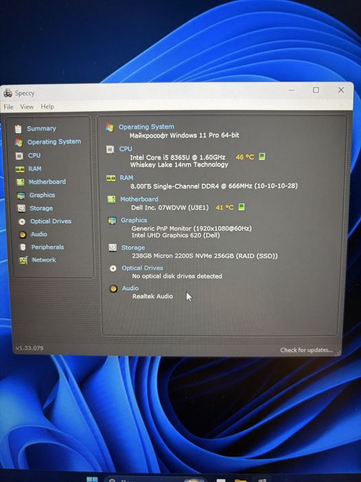Open the Storage heading link in summary
The width and height of the screenshot is (361, 482).
(x=133, y=247)
